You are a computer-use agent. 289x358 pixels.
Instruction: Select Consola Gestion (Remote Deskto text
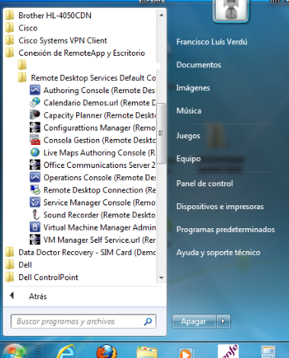(100, 140)
